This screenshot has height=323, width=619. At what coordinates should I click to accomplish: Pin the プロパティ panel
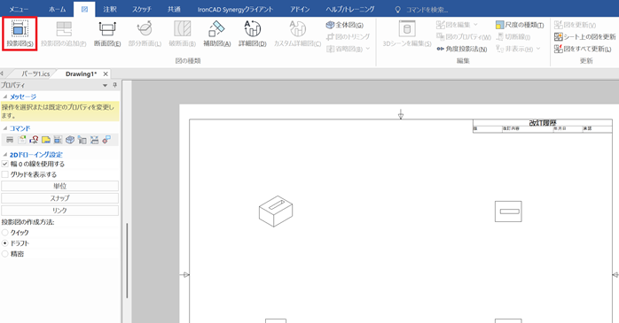coord(115,85)
